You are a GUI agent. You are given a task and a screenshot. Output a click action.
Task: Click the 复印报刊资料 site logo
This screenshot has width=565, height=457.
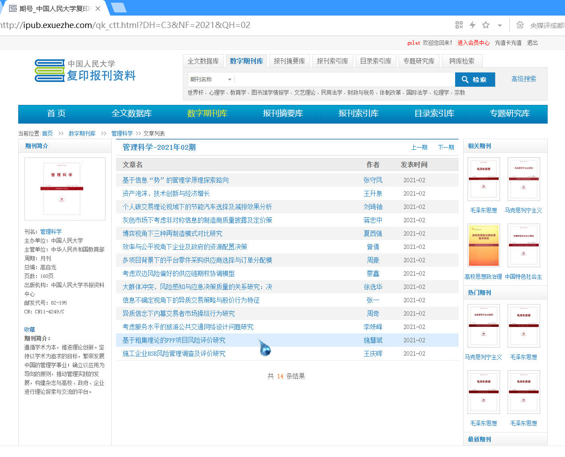[85, 71]
